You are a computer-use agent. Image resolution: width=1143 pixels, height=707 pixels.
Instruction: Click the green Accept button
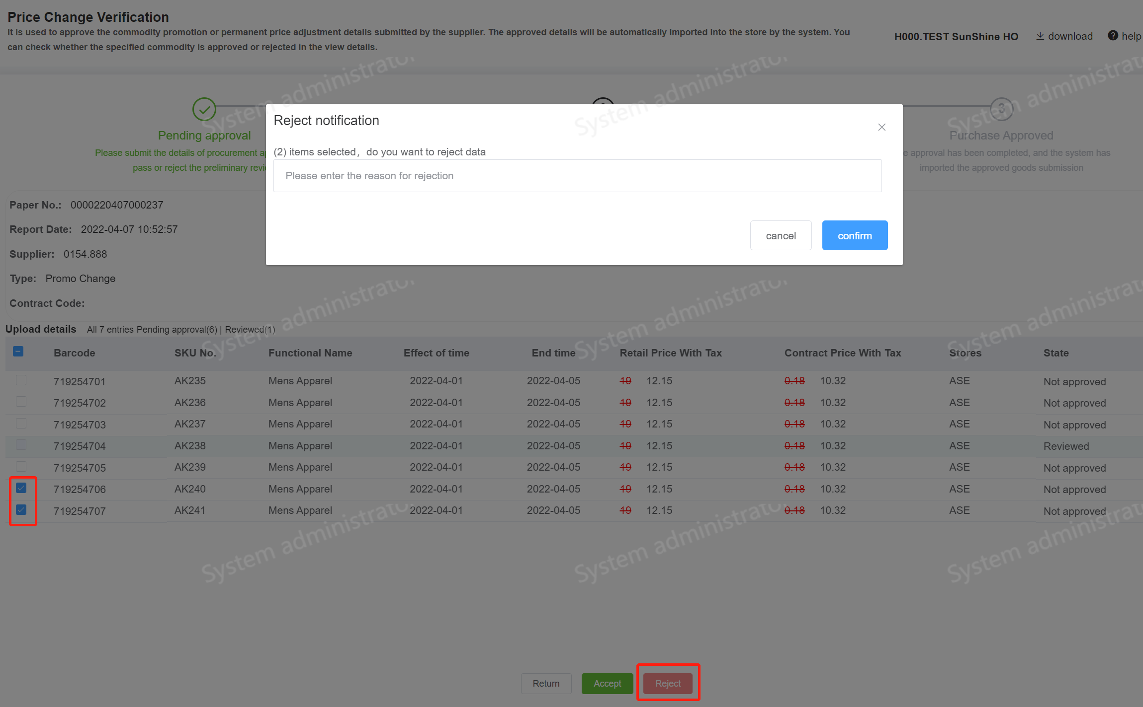tap(607, 683)
